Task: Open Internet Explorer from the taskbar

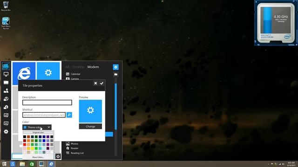Action: click(x=51, y=164)
